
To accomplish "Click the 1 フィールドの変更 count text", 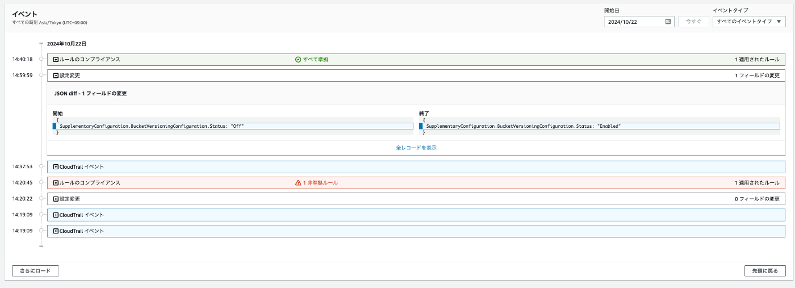I will point(757,75).
